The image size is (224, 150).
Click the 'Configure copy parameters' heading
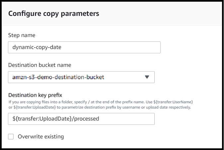pyautogui.click(x=53, y=14)
